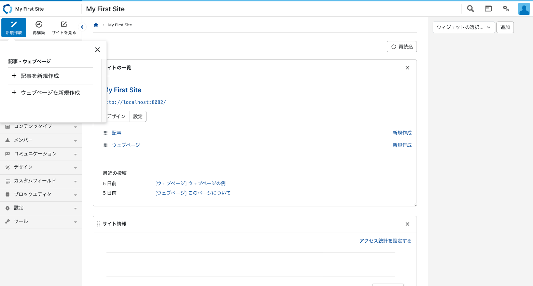
Task: Click the 設定 gear sidebar icon
Action: pos(8,208)
